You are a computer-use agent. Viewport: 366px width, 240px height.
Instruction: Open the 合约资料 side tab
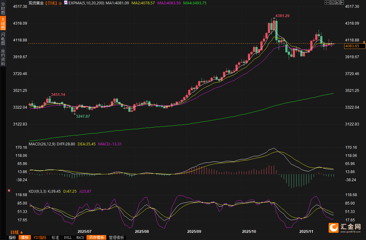(x=3, y=57)
